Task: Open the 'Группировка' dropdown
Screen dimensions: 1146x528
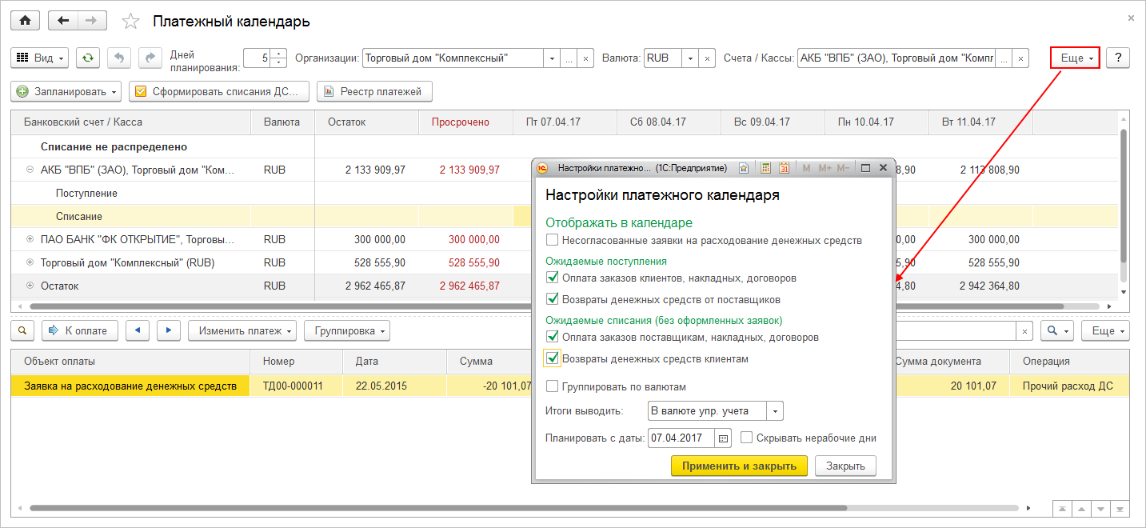Action: [346, 330]
